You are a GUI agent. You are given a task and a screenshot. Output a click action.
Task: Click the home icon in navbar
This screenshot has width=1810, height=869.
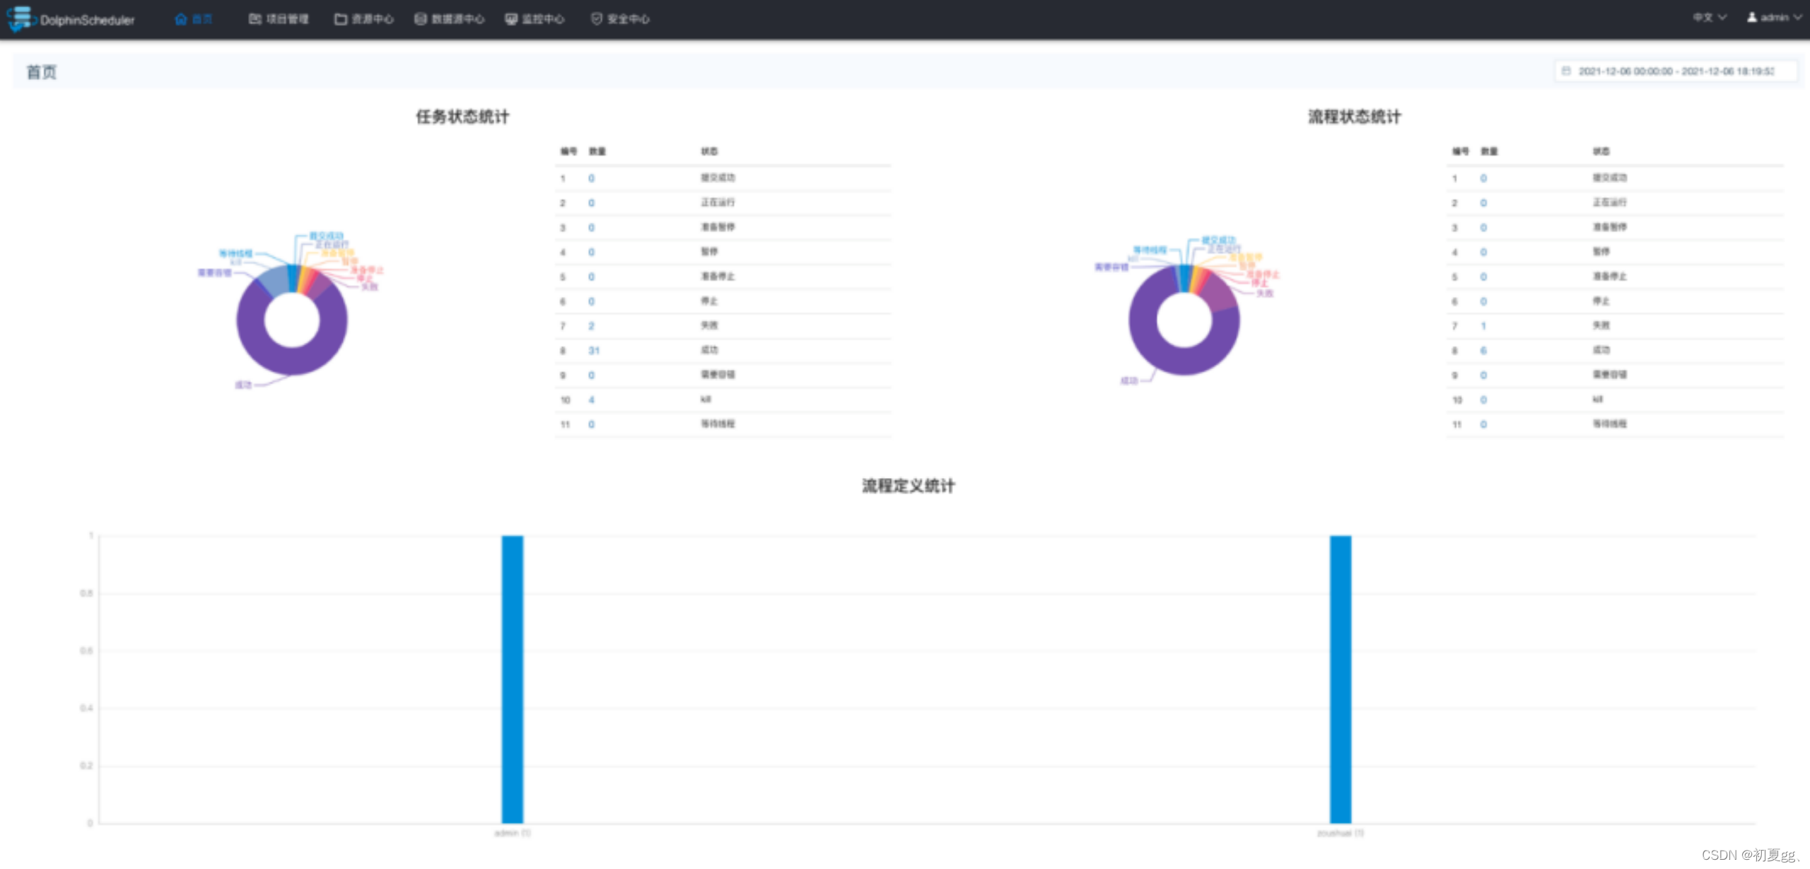click(x=181, y=19)
